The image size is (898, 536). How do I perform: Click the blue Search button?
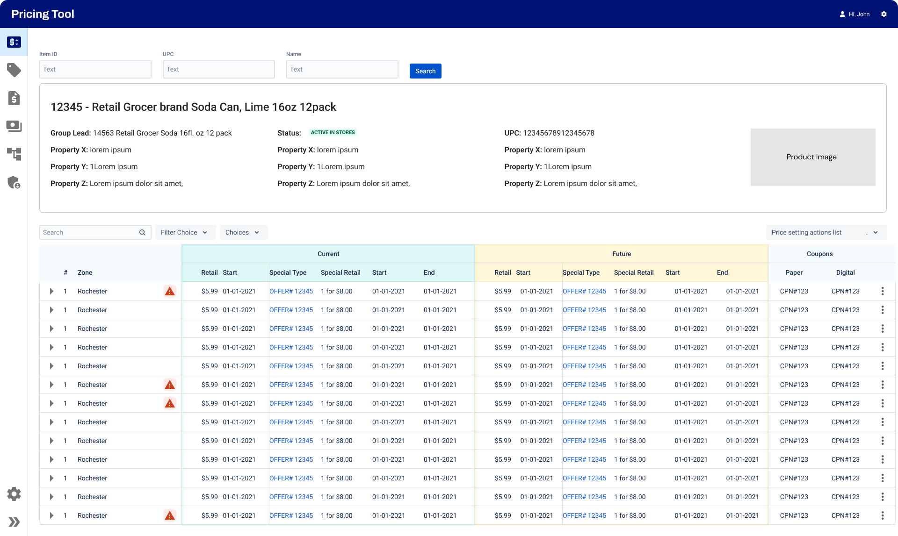point(425,71)
